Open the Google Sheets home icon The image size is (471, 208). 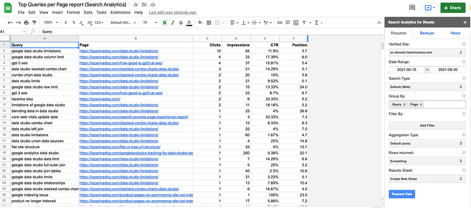[x=8, y=8]
